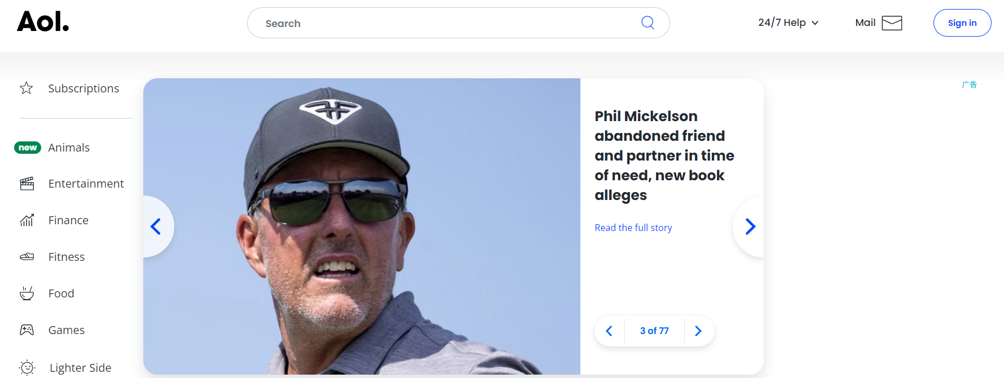
Task: Click the AOL logo
Action: tap(43, 22)
